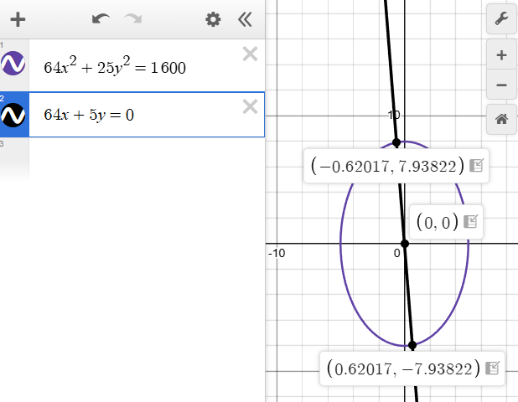Collapse the expression list panel

[245, 19]
